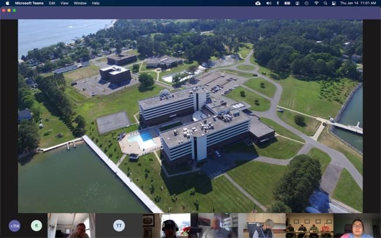
Task: Open the Help menu
Action: click(x=96, y=3)
